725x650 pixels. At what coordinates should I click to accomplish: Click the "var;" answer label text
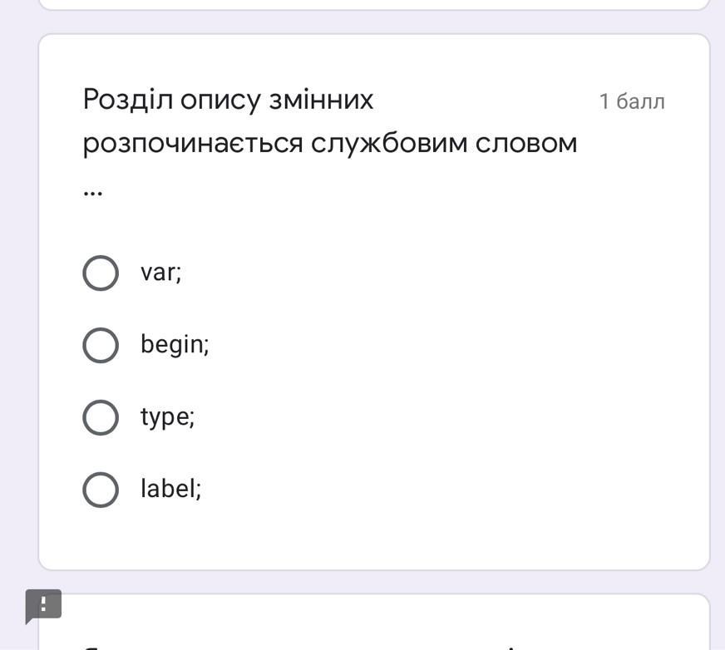pyautogui.click(x=161, y=273)
